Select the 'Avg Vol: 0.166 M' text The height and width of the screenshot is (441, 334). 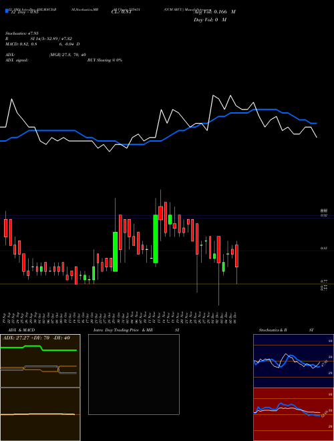[x=214, y=12]
